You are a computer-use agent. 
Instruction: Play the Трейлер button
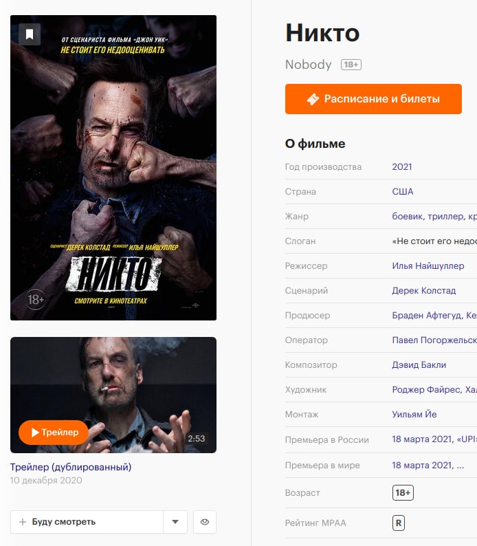click(x=54, y=432)
